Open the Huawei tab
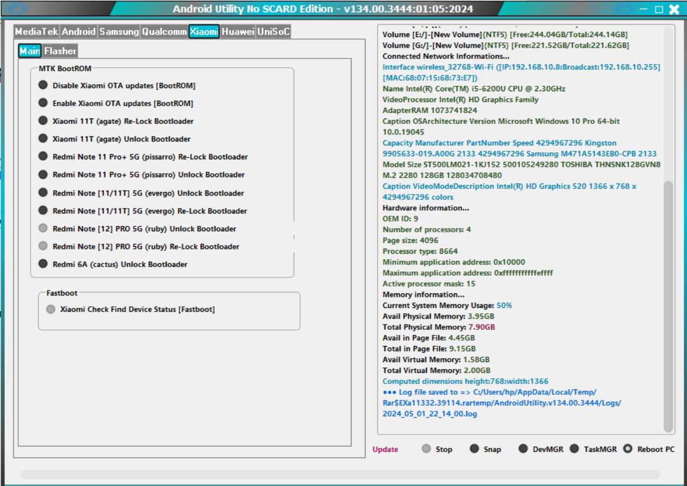 [238, 32]
